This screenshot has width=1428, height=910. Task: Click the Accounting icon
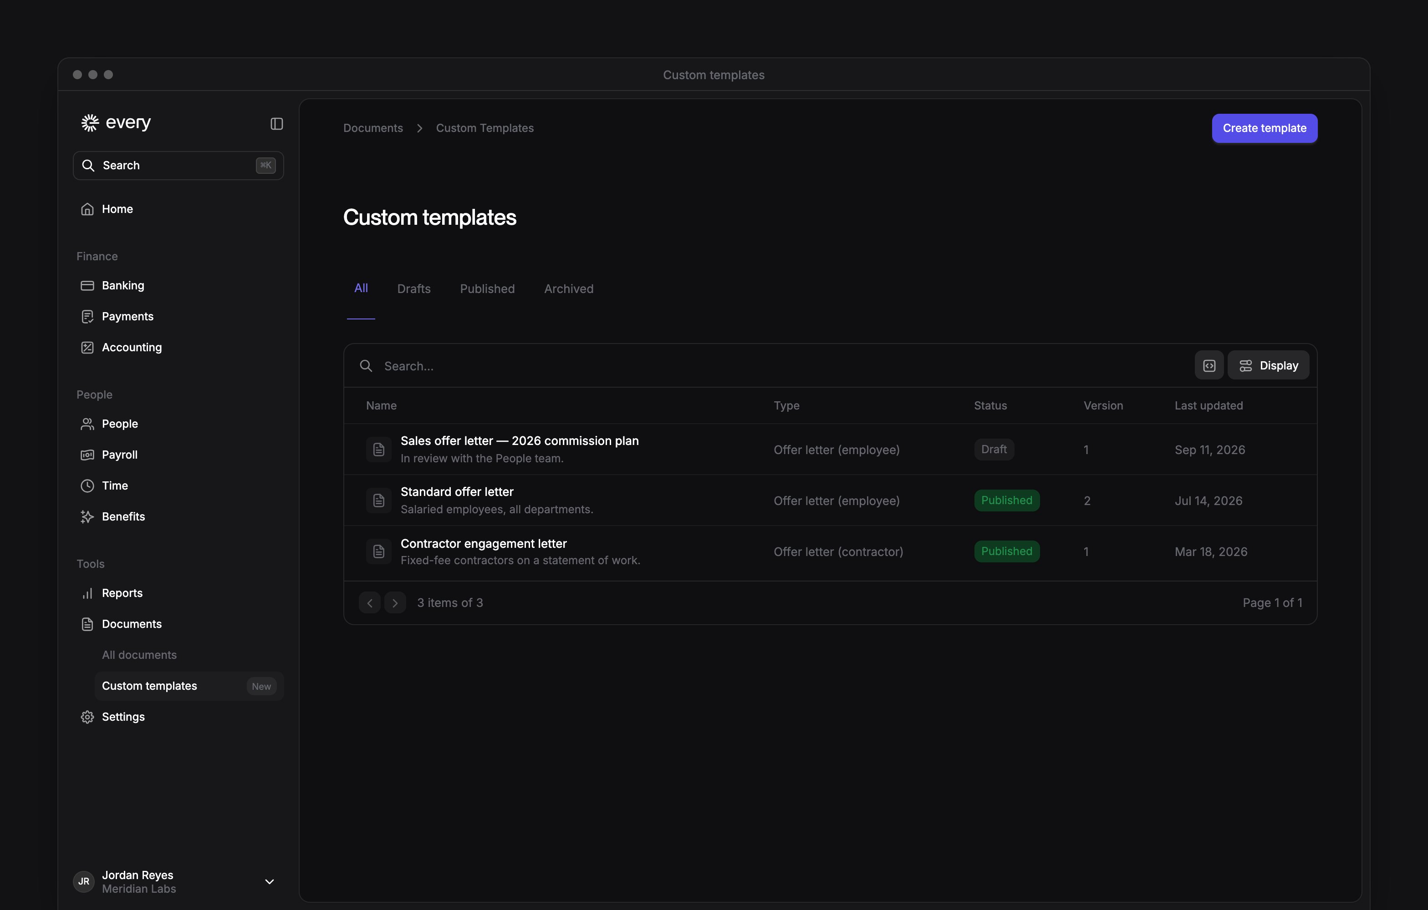point(87,347)
